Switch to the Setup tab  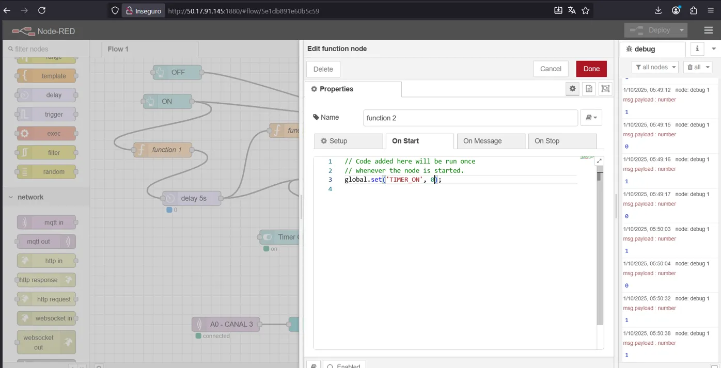349,141
